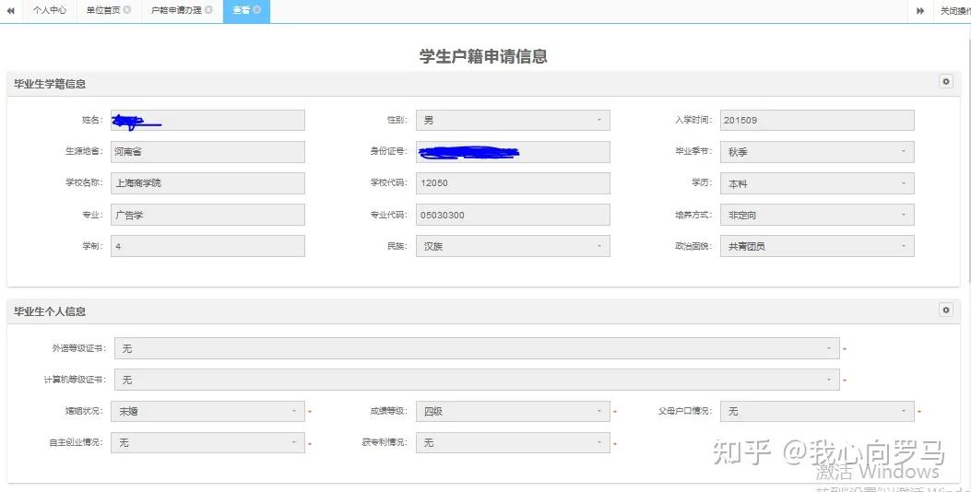Open gear settings of 毕业生个人信息 panel
The height and width of the screenshot is (492, 971).
point(945,310)
